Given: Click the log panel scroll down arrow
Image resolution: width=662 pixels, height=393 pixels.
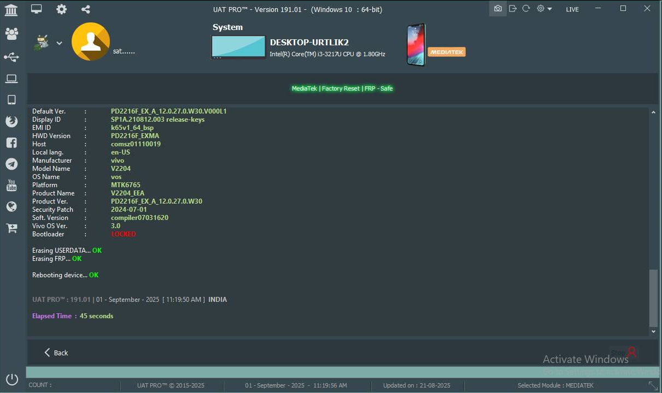Looking at the screenshot, I should click(x=653, y=331).
